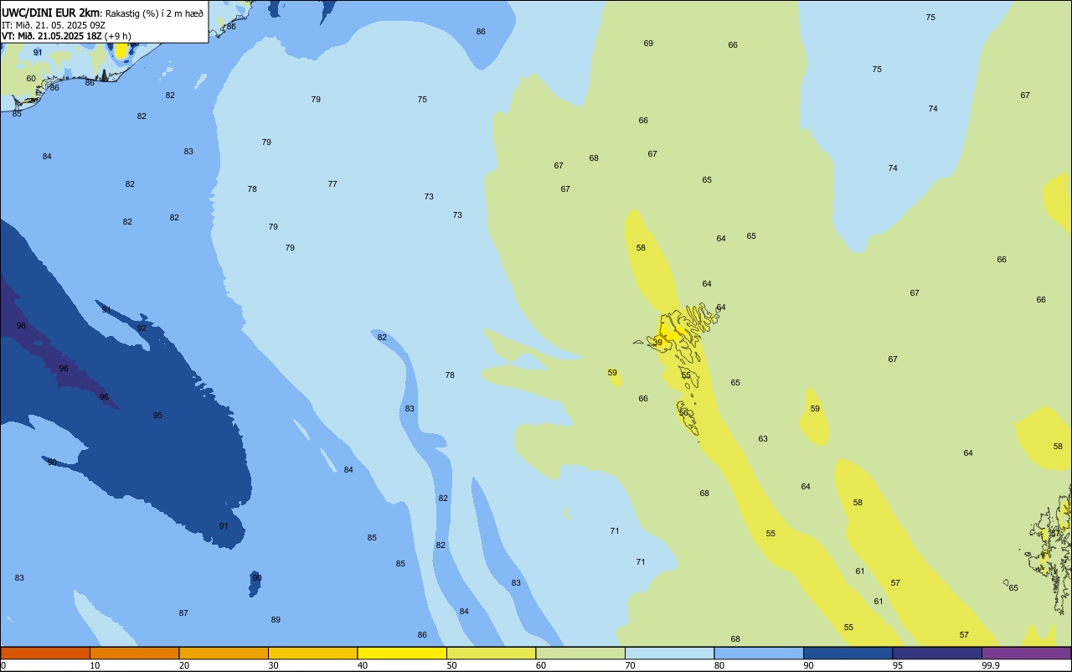Click the '(+9 h)' forecast offset text
Screen dimensions: 1072x672
click(x=117, y=36)
